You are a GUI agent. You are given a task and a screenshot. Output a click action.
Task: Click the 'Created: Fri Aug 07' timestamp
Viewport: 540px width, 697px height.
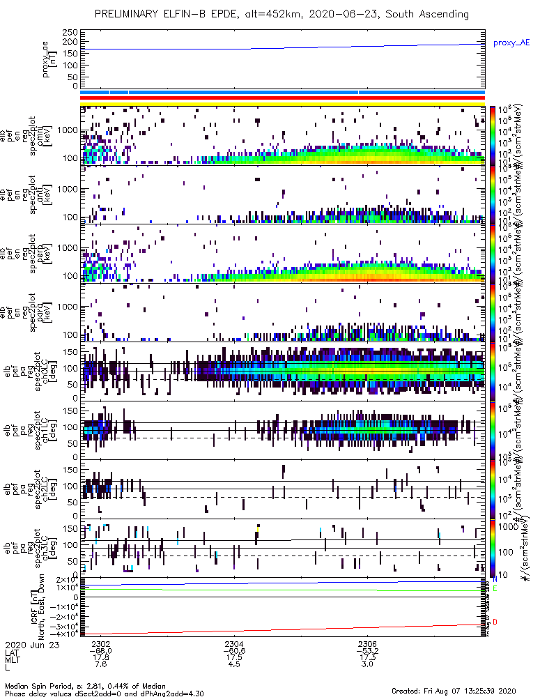(x=454, y=691)
